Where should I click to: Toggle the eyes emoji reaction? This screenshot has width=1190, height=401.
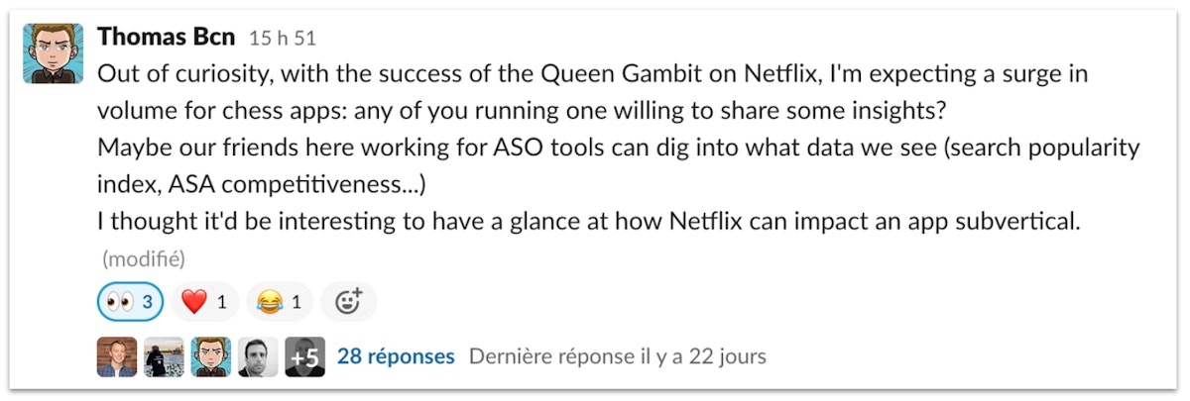[x=130, y=302]
